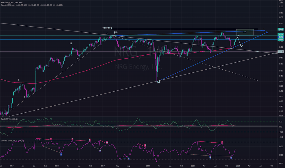Click the 2022 time axis label
This screenshot has height=168, width=285.
(x=238, y=166)
